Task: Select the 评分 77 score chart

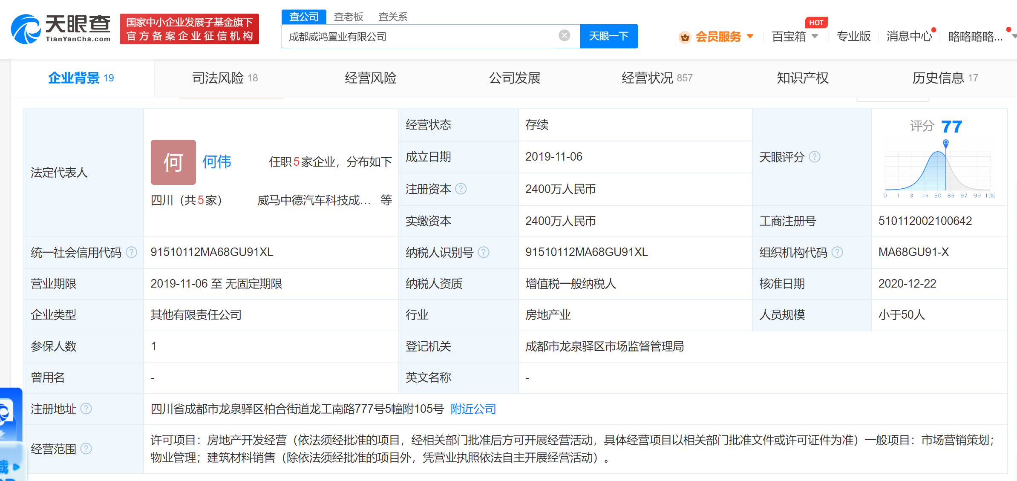Action: coord(939,158)
